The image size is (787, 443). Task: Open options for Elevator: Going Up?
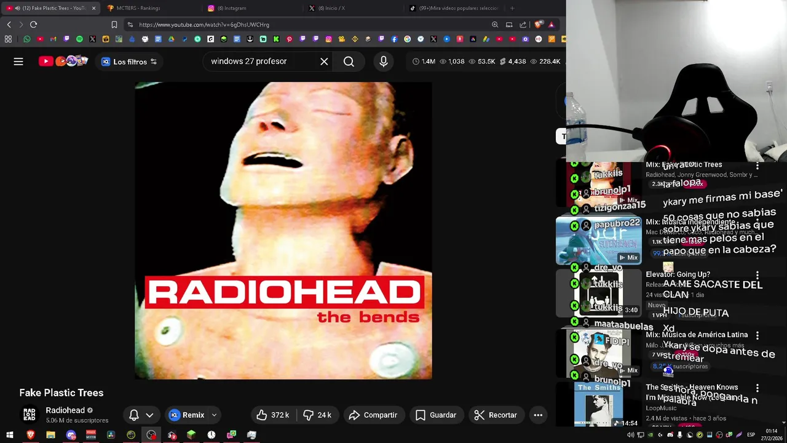pos(757,276)
